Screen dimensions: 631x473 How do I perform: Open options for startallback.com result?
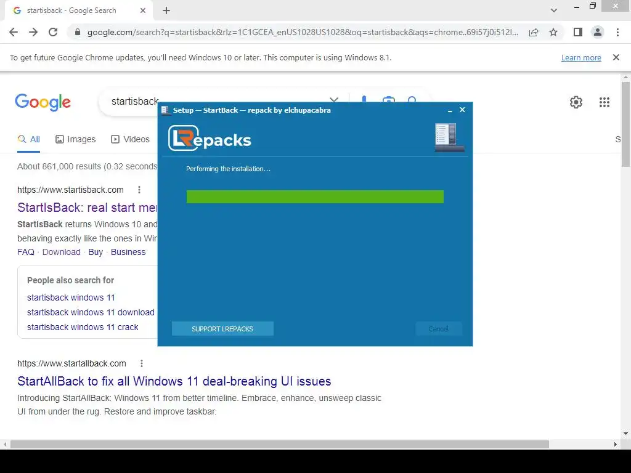(x=142, y=363)
